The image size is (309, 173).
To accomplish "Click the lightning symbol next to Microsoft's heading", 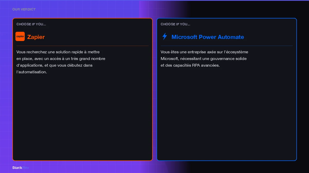I will coord(165,36).
